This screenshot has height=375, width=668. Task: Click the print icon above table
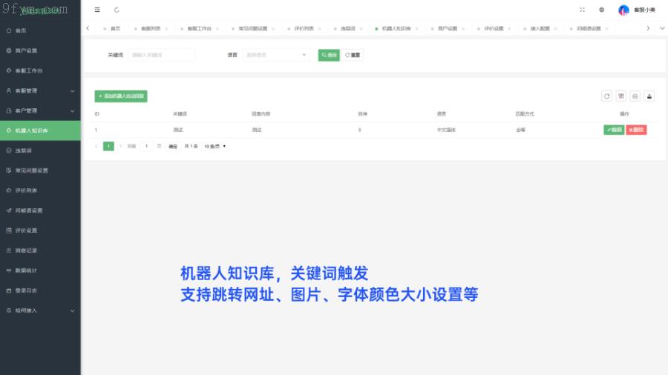point(635,96)
